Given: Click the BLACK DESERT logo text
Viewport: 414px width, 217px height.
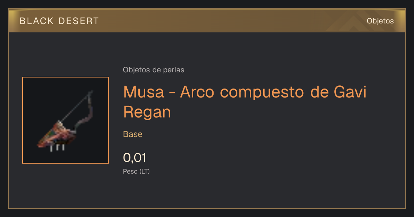Looking at the screenshot, I should pyautogui.click(x=59, y=21).
